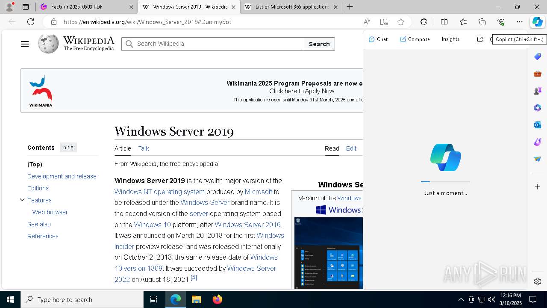Open Outlook sidebar icon
Screen dimensions: 547x308
538,125
